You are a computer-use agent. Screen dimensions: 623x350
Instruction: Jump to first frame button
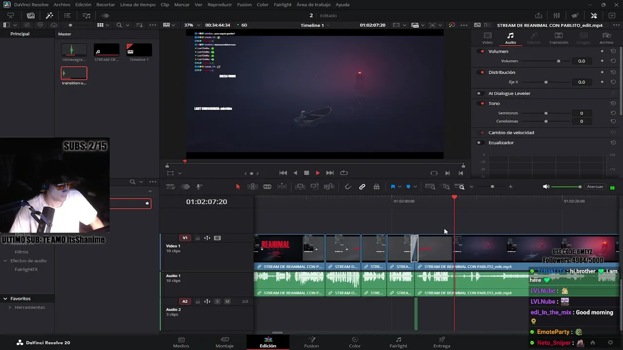click(x=283, y=173)
